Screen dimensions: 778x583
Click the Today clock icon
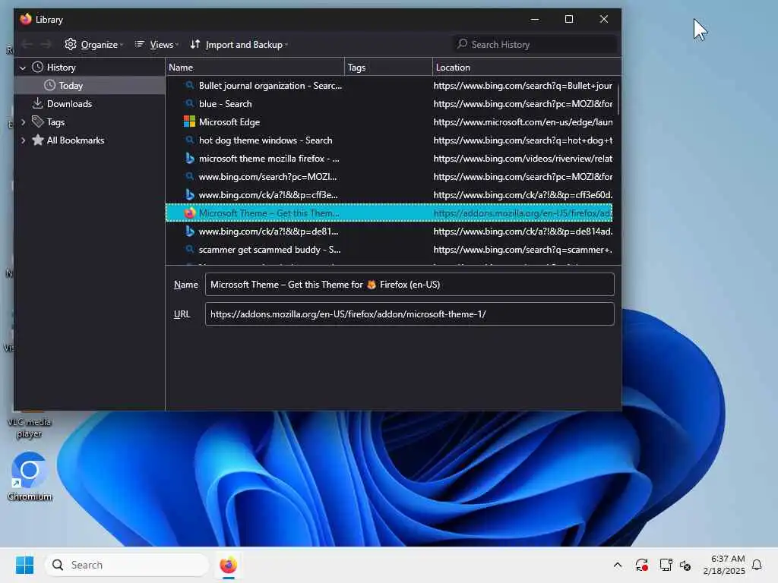pyautogui.click(x=49, y=85)
